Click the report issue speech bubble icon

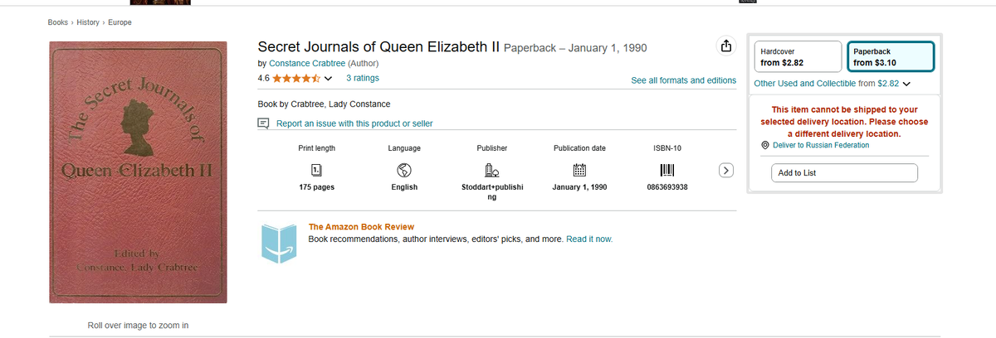[264, 123]
